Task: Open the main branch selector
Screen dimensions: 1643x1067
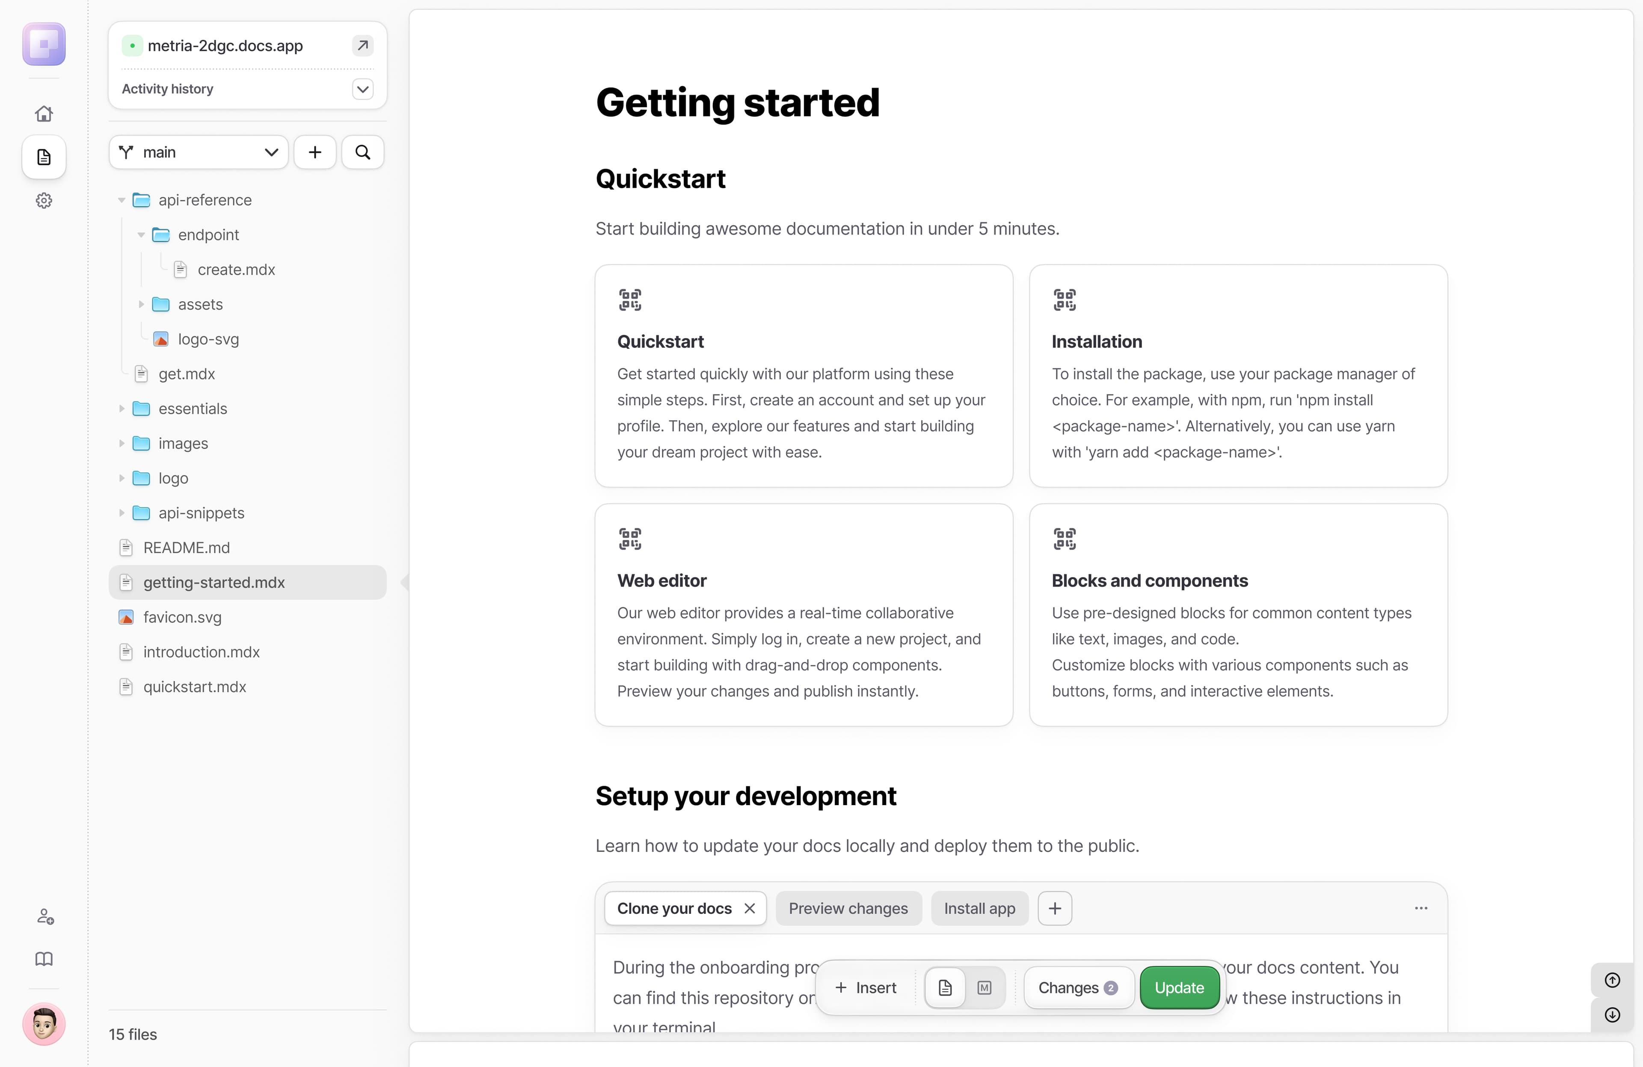Action: pos(198,152)
